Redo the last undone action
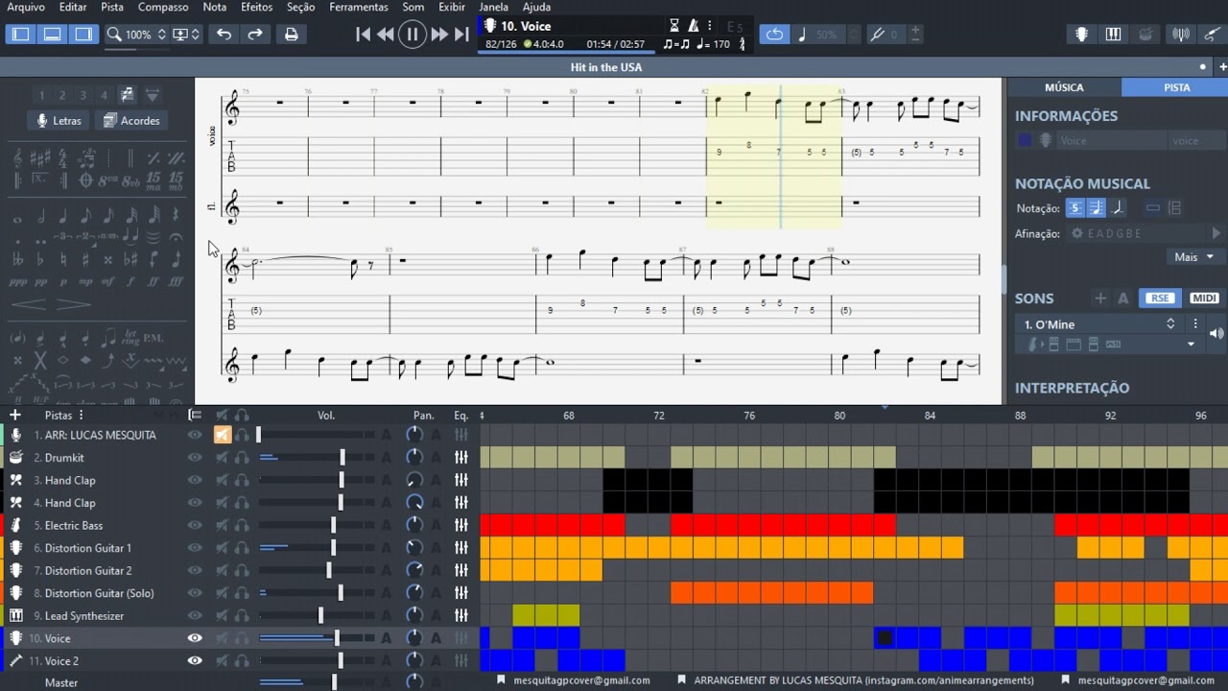1228x691 pixels. point(255,35)
